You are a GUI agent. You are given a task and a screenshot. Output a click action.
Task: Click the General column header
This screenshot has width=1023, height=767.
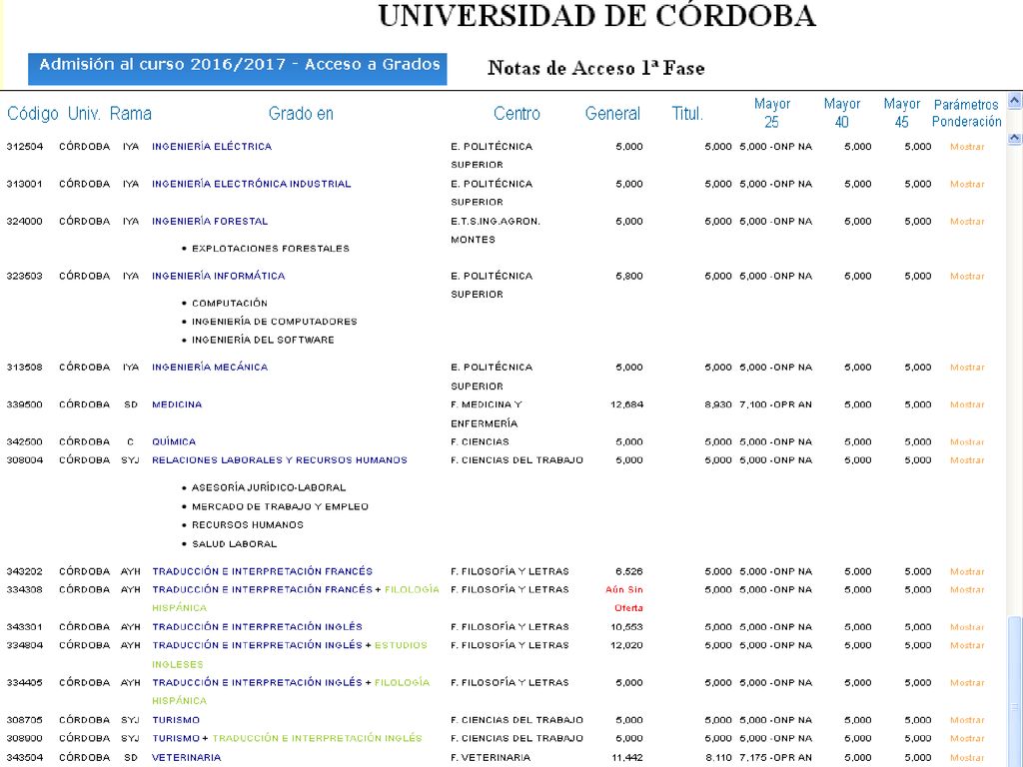click(612, 114)
